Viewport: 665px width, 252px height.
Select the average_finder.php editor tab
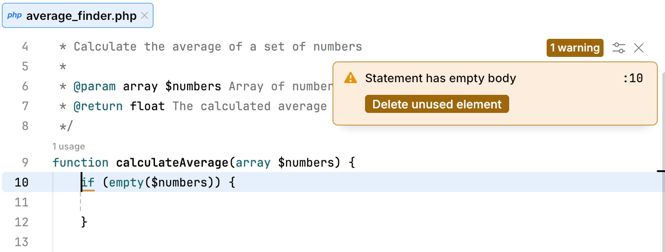(81, 16)
